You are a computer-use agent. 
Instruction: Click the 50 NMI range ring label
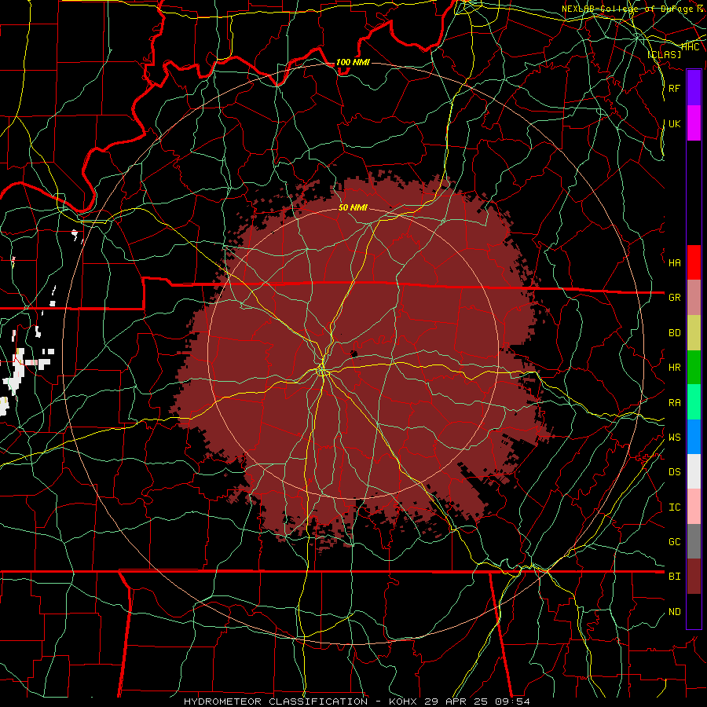click(x=353, y=208)
